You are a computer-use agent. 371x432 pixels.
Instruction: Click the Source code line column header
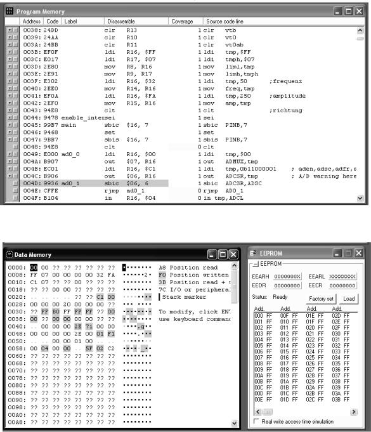[x=283, y=21]
